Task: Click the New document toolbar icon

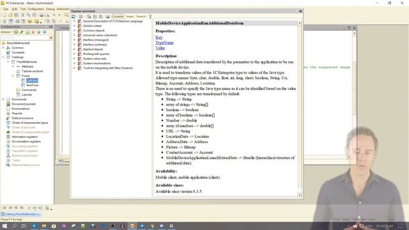Action: 4,15
